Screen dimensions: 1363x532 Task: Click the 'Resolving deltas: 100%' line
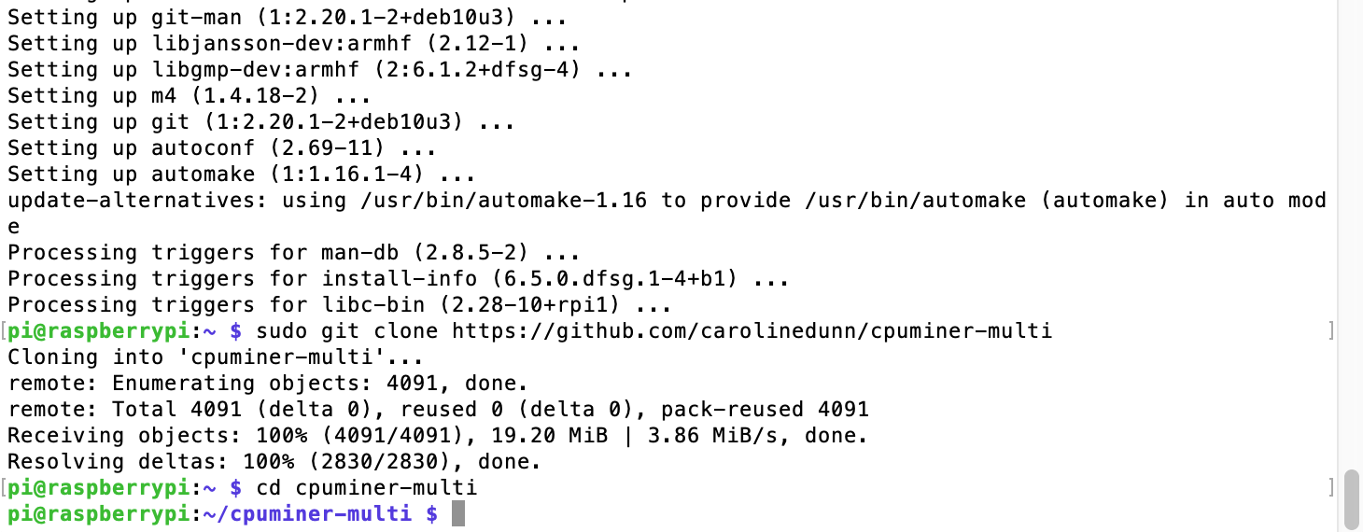[274, 462]
